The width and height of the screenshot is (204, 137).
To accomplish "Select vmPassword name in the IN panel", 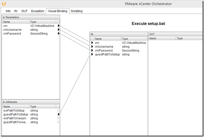I will (x=104, y=51).
